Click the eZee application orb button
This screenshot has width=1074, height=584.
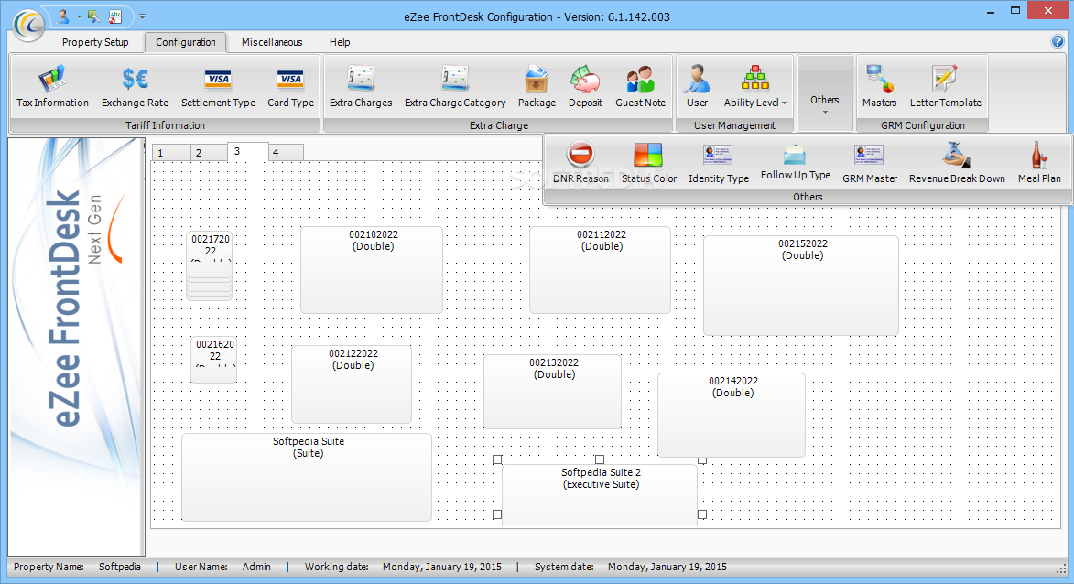[28, 26]
